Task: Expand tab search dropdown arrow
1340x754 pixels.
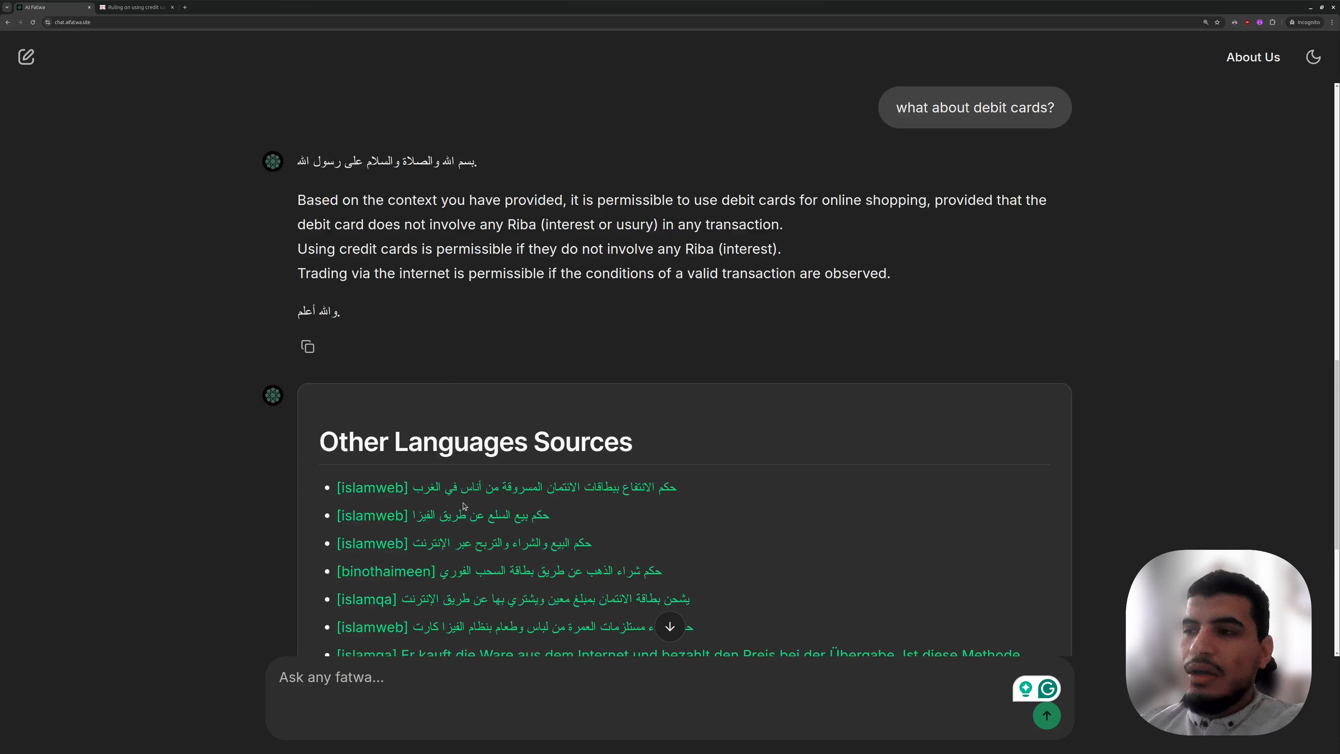Action: pos(7,7)
